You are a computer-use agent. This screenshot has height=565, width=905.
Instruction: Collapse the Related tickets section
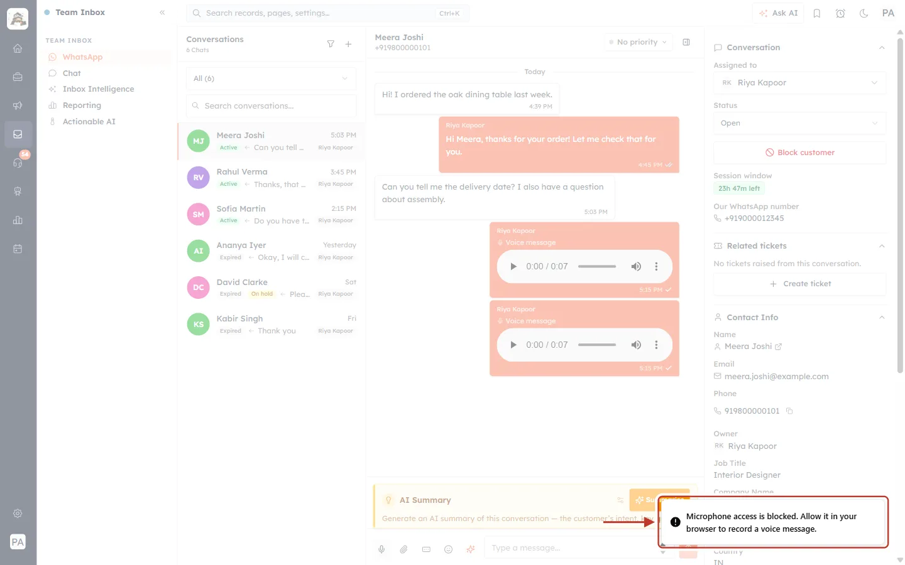[x=882, y=246]
